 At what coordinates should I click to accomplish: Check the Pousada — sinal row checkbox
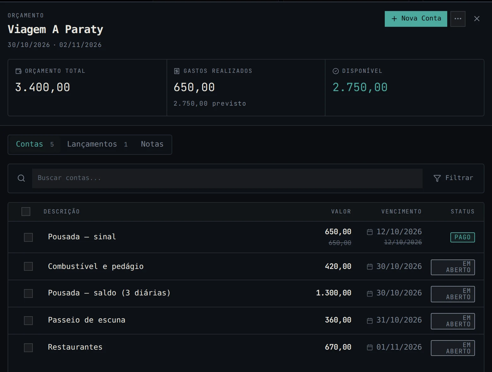[28, 237]
